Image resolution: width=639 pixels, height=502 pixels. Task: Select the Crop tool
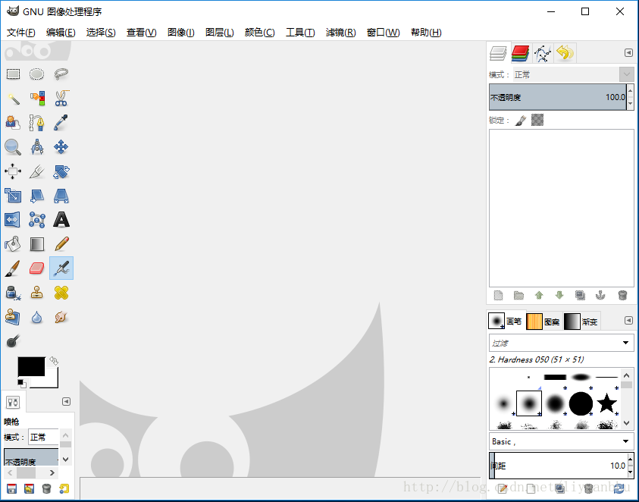36,171
